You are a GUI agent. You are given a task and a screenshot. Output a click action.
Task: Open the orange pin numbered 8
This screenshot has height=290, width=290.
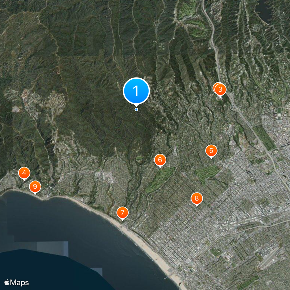click(x=197, y=198)
